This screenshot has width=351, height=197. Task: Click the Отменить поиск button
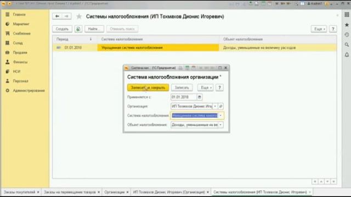tap(122, 29)
